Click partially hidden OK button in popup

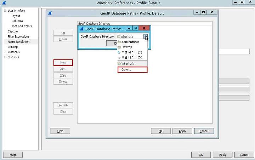(112, 44)
